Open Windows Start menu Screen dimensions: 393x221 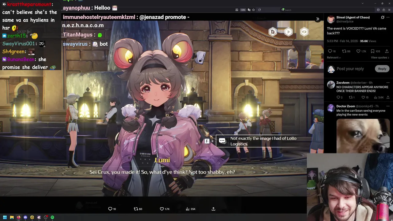pos(5,217)
